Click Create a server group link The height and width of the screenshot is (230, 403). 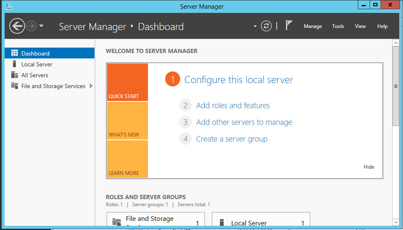pyautogui.click(x=232, y=139)
